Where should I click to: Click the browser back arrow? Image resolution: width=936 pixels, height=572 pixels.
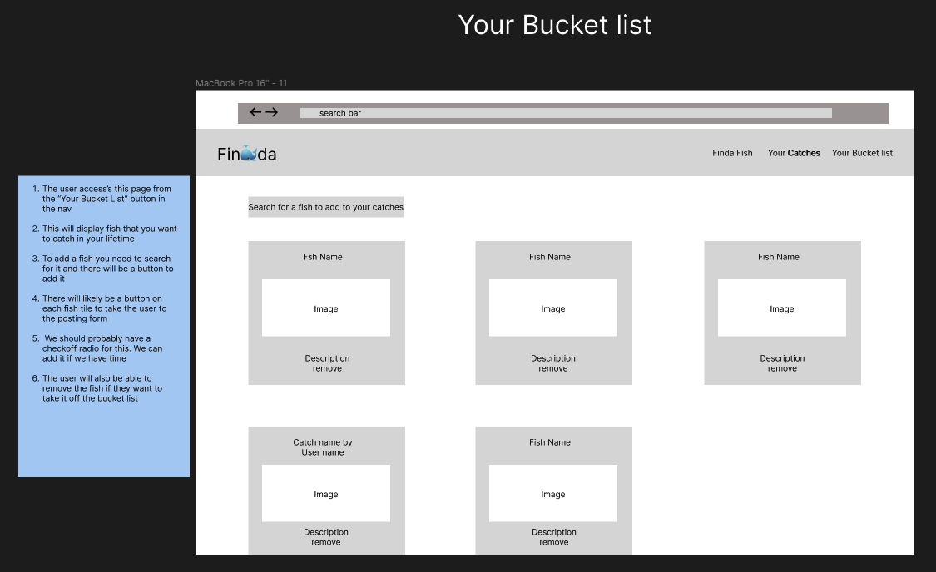(255, 112)
